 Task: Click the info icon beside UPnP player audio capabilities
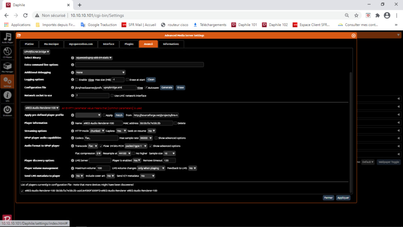click(x=72, y=138)
